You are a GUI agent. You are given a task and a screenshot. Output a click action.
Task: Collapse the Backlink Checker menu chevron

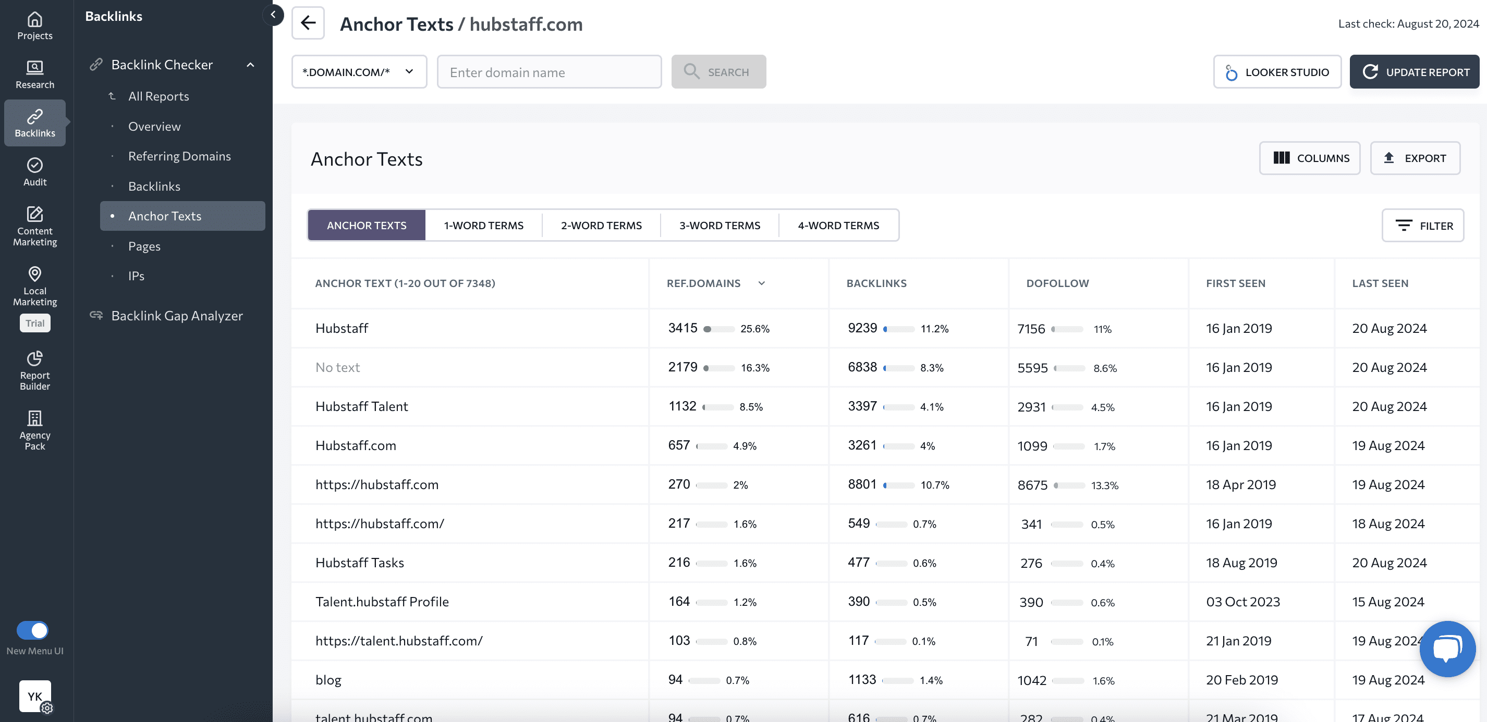point(250,65)
